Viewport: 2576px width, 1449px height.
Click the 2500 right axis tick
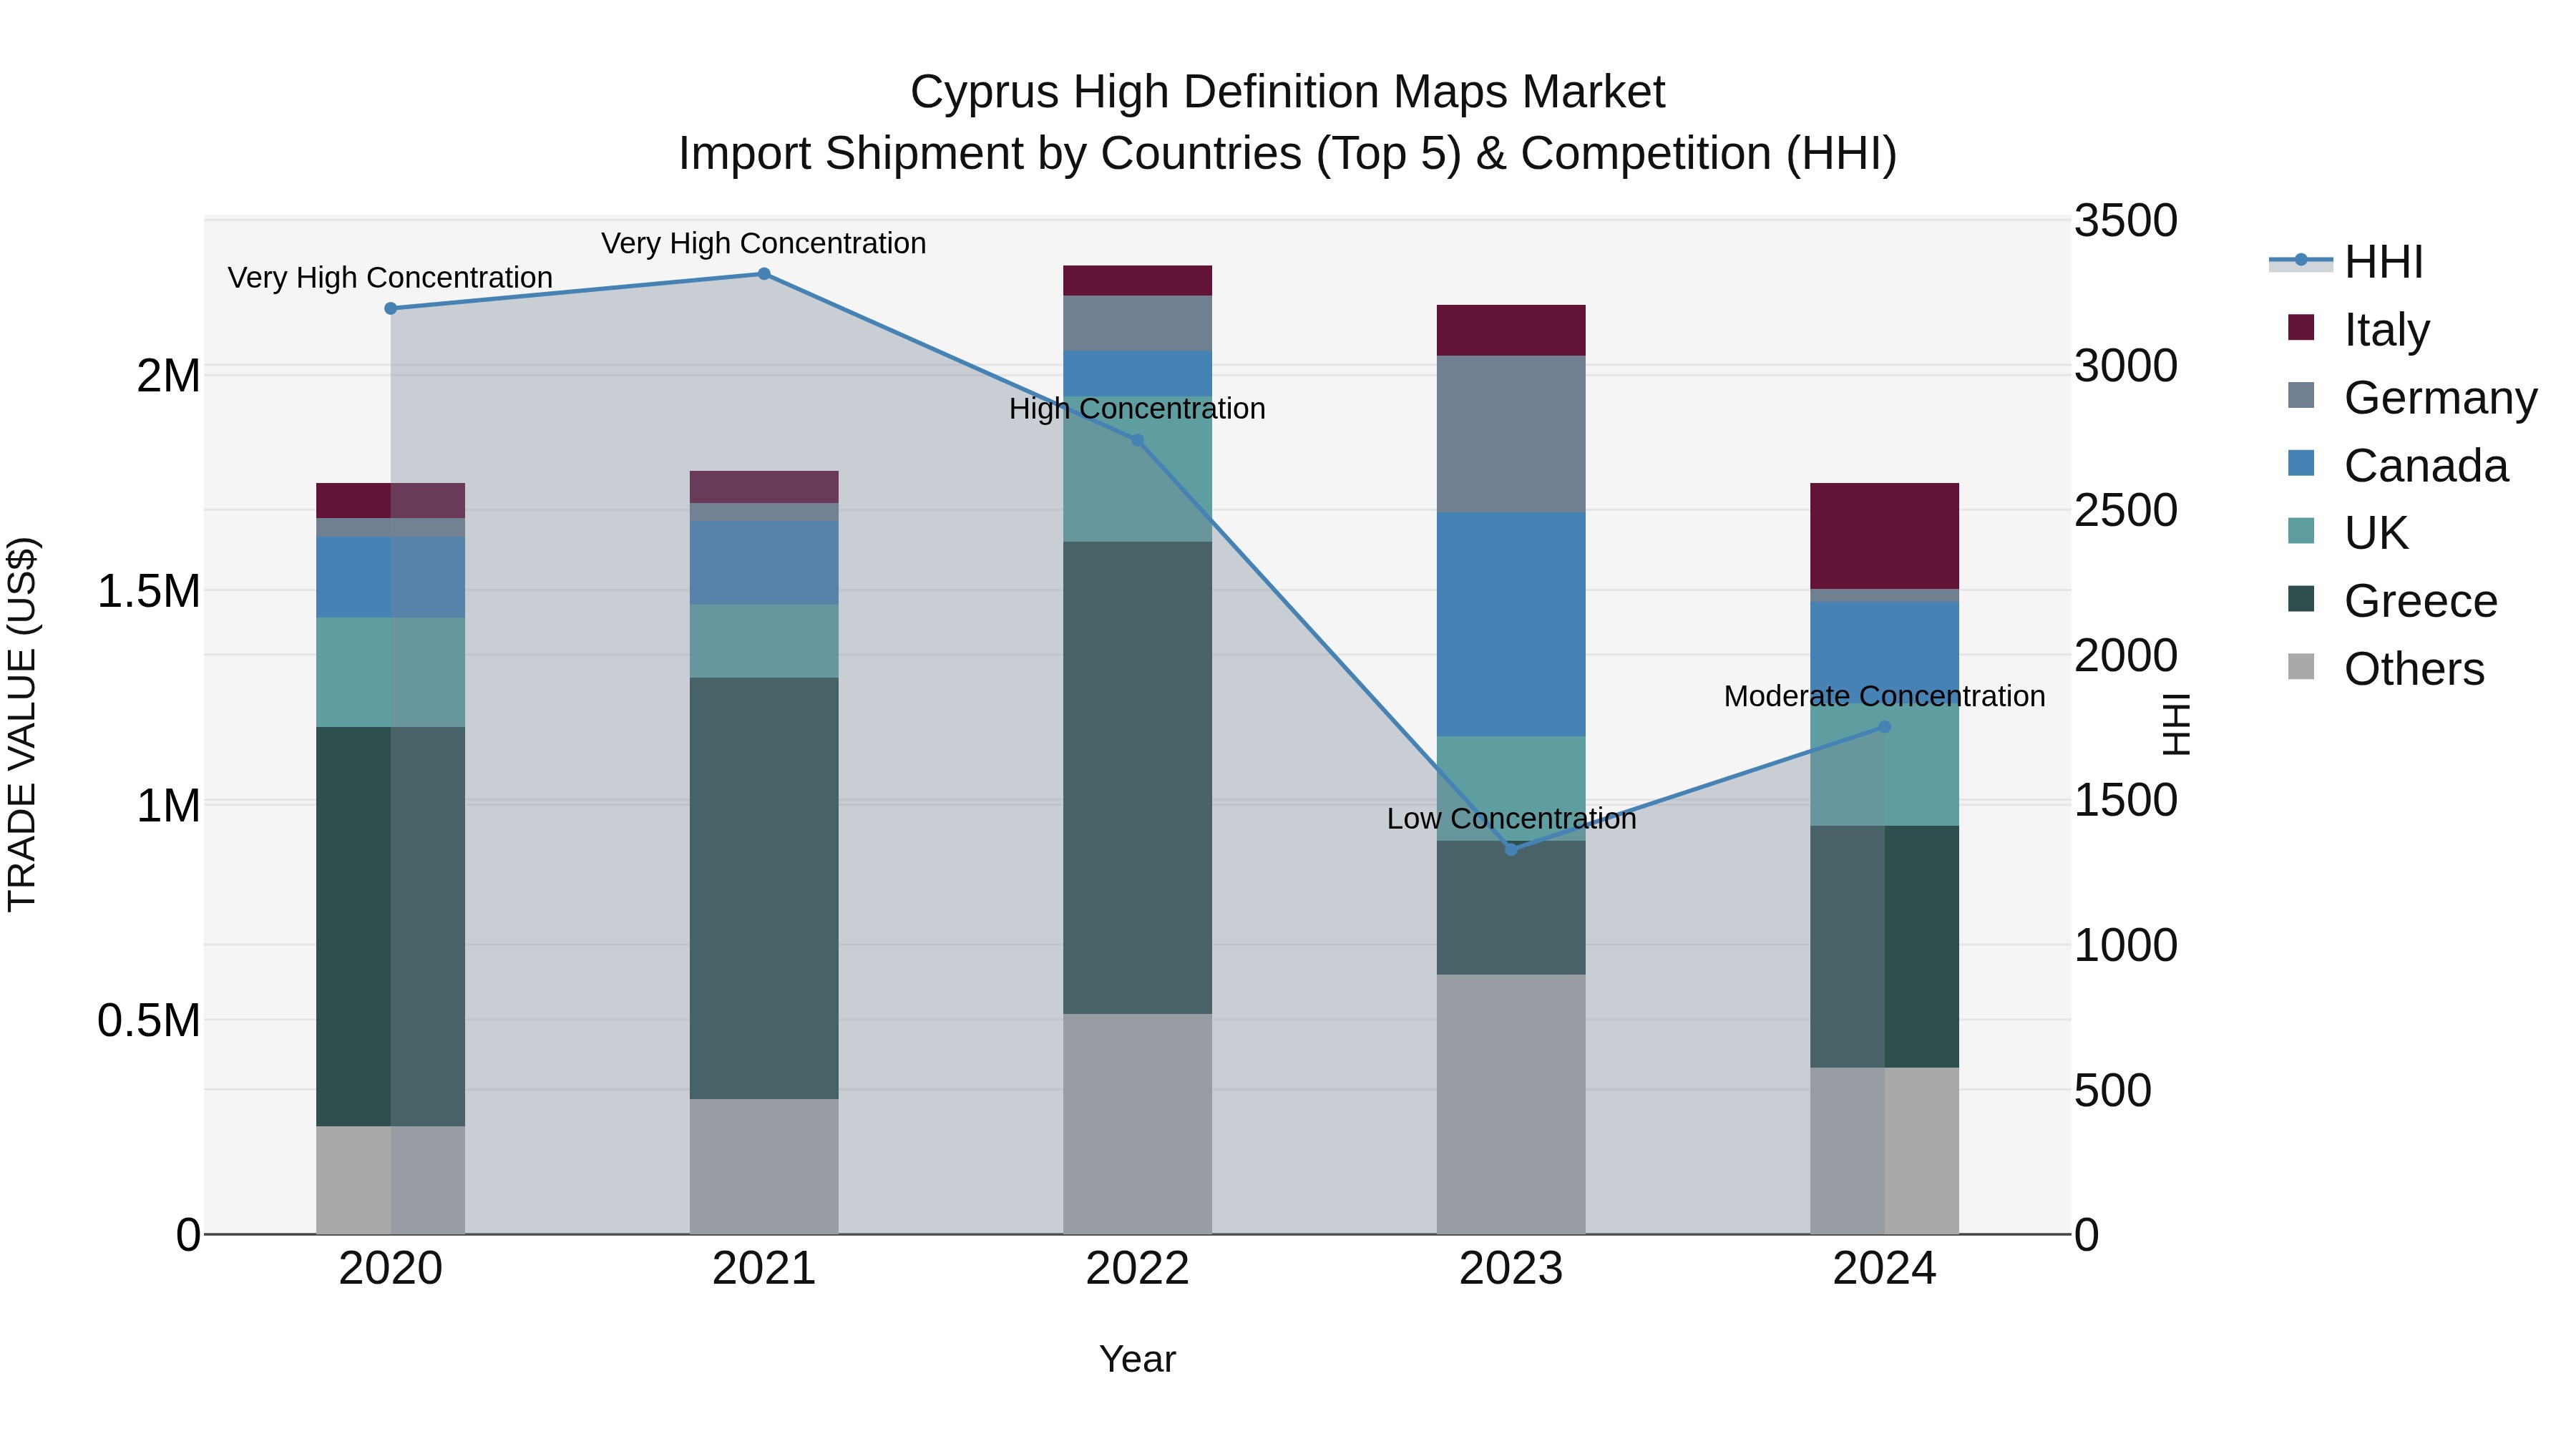pyautogui.click(x=2126, y=510)
